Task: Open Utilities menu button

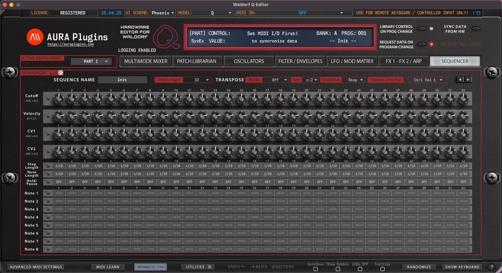Action: point(198,267)
